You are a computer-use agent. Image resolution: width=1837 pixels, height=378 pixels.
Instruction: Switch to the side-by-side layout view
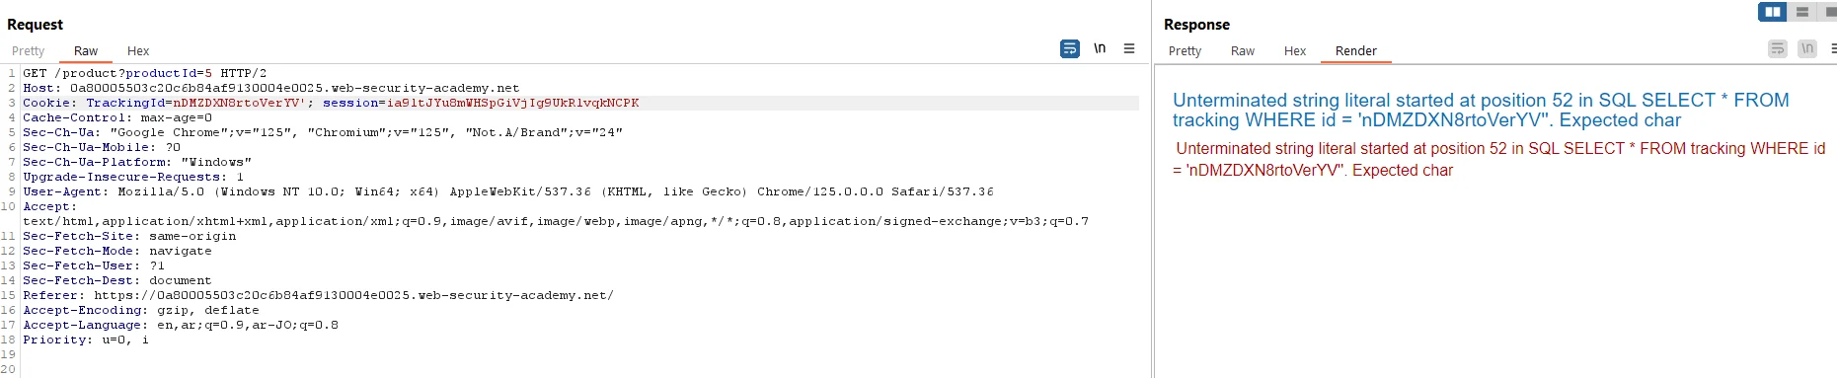pos(1773,12)
